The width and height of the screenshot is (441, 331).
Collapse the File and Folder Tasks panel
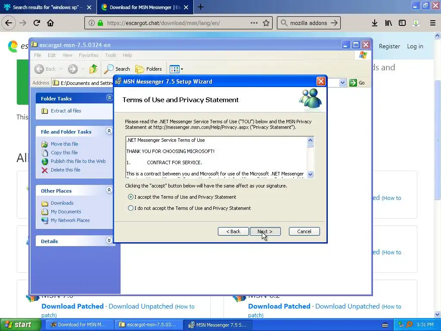109,131
